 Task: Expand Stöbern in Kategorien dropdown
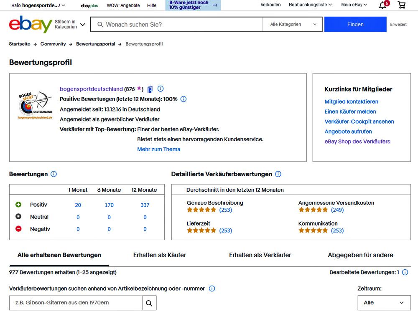pyautogui.click(x=70, y=24)
